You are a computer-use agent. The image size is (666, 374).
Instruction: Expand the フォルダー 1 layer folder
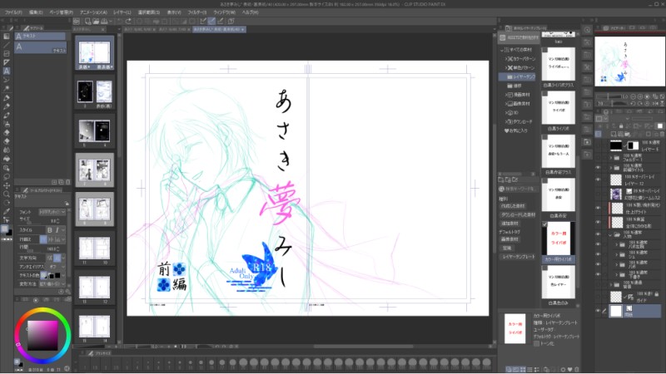(611, 158)
